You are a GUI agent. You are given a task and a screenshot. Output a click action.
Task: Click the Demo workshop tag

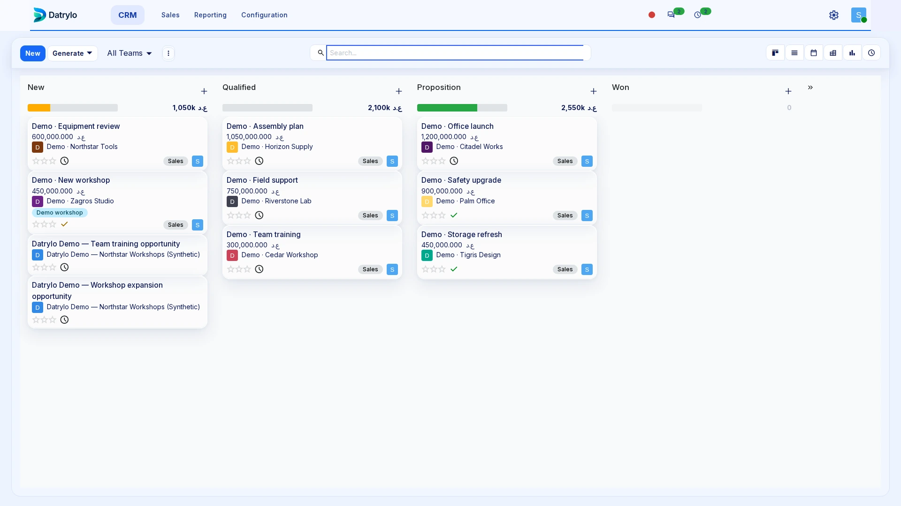60,213
